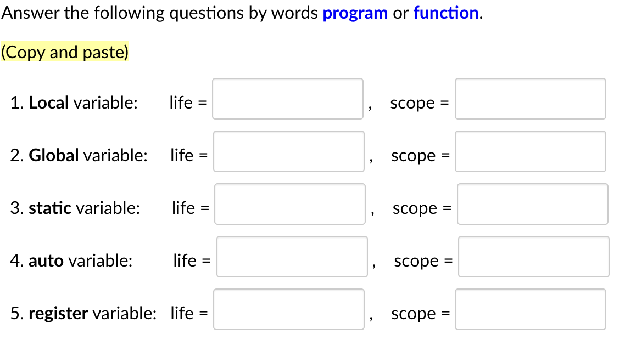Viewport: 625px width, 340px height.
Task: Click the scope input for static variable
Action: 532,204
